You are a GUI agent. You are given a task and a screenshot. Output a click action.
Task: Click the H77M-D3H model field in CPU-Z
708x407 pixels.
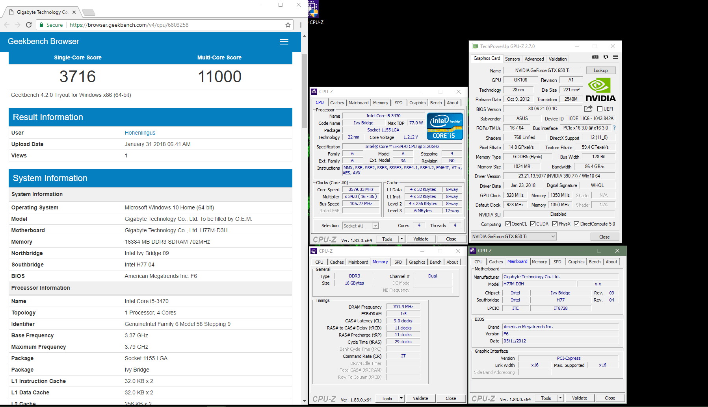539,284
